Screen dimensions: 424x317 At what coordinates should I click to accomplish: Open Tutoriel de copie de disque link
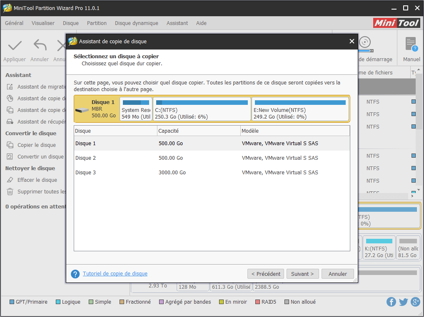tap(115, 274)
